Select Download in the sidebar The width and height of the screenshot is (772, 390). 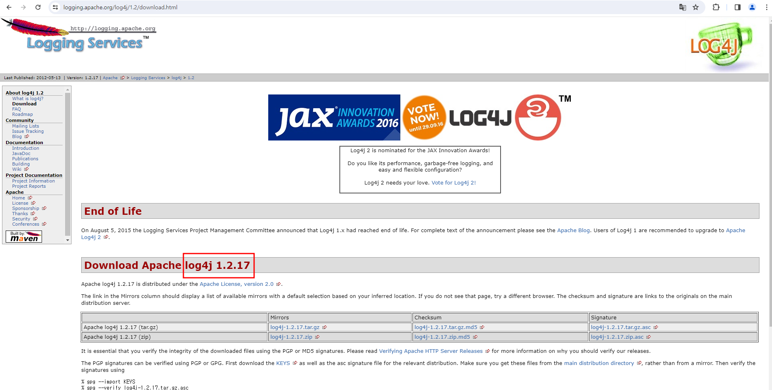(x=24, y=104)
